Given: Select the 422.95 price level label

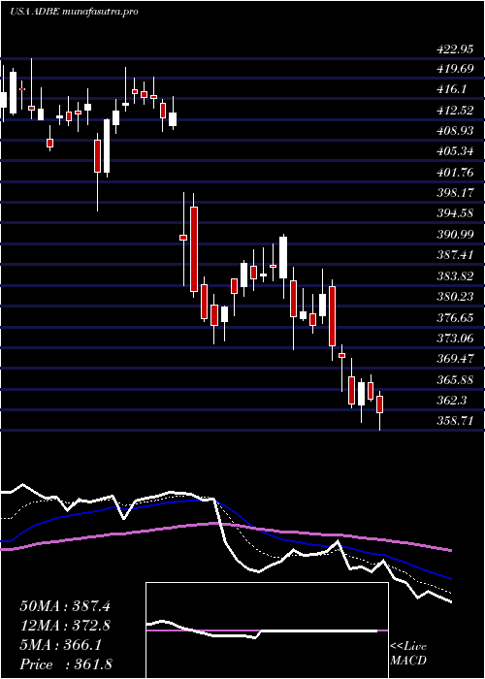Looking at the screenshot, I should (454, 49).
